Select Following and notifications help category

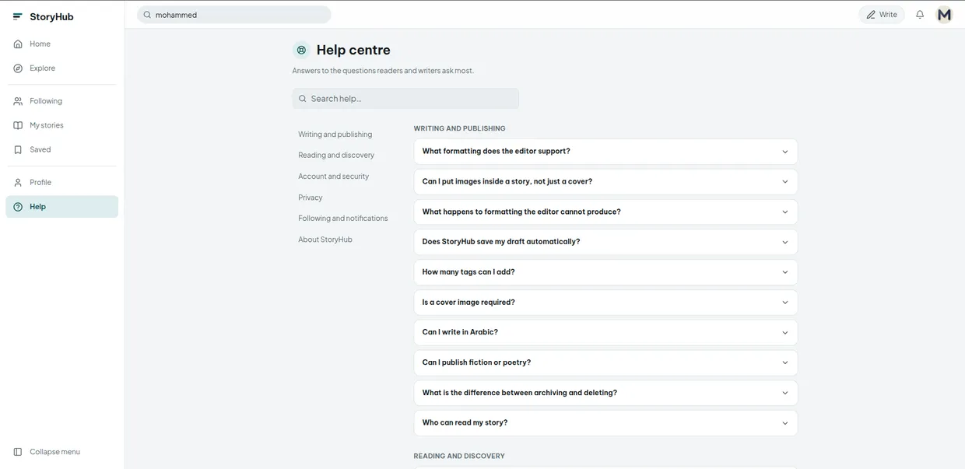pyautogui.click(x=343, y=219)
